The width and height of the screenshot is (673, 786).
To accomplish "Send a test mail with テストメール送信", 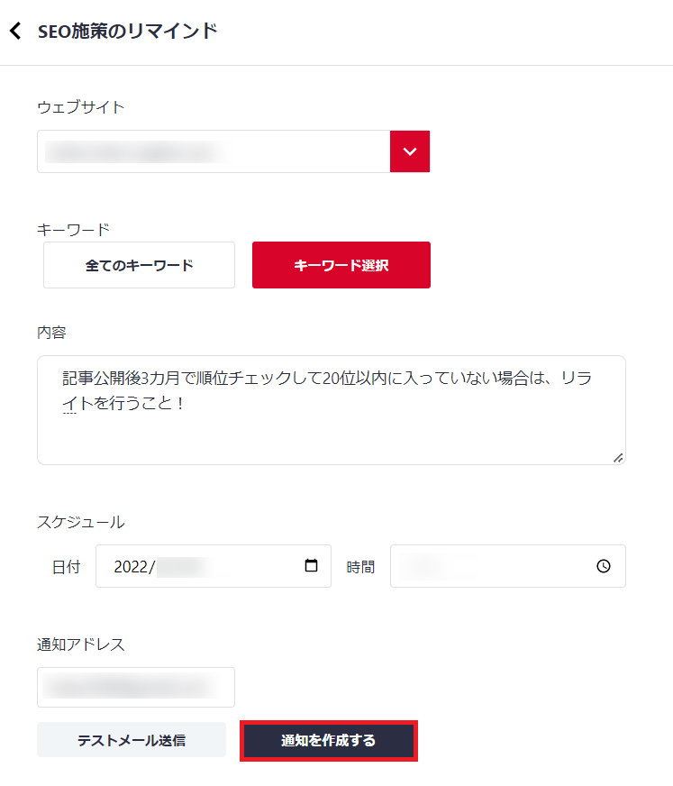I will (132, 740).
